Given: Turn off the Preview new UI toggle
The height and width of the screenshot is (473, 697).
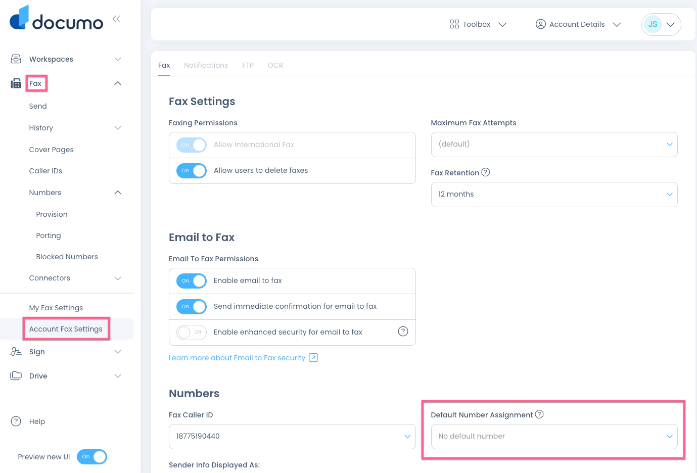Looking at the screenshot, I should tap(91, 457).
